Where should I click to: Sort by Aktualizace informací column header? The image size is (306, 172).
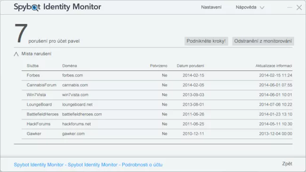[274, 66]
